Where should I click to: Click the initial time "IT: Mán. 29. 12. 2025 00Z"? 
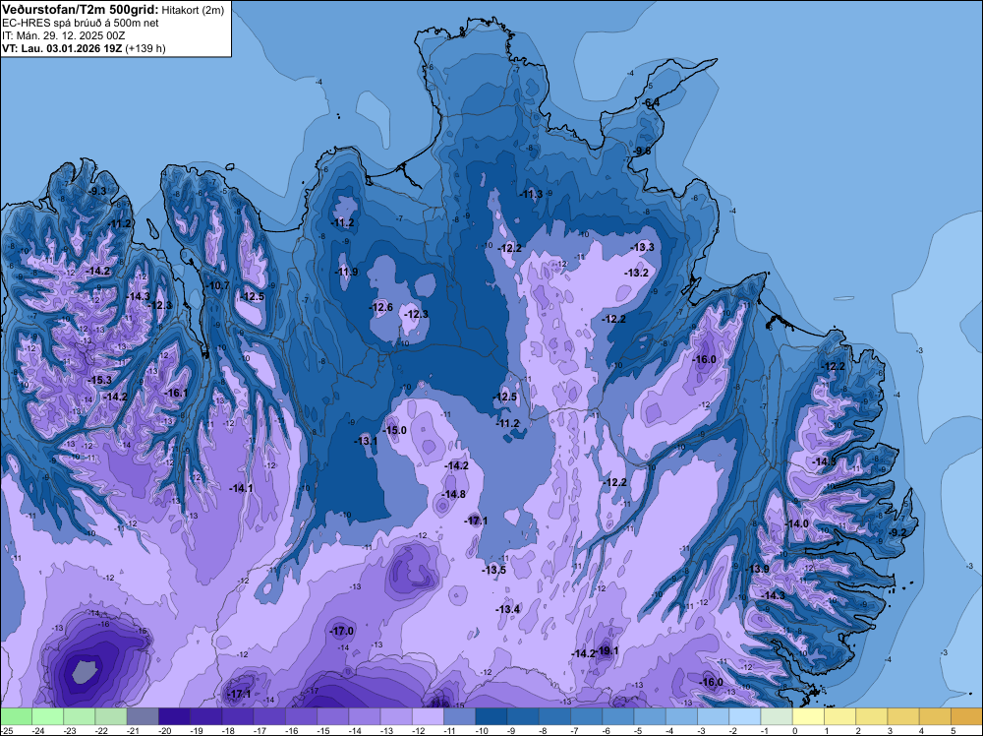pos(63,35)
